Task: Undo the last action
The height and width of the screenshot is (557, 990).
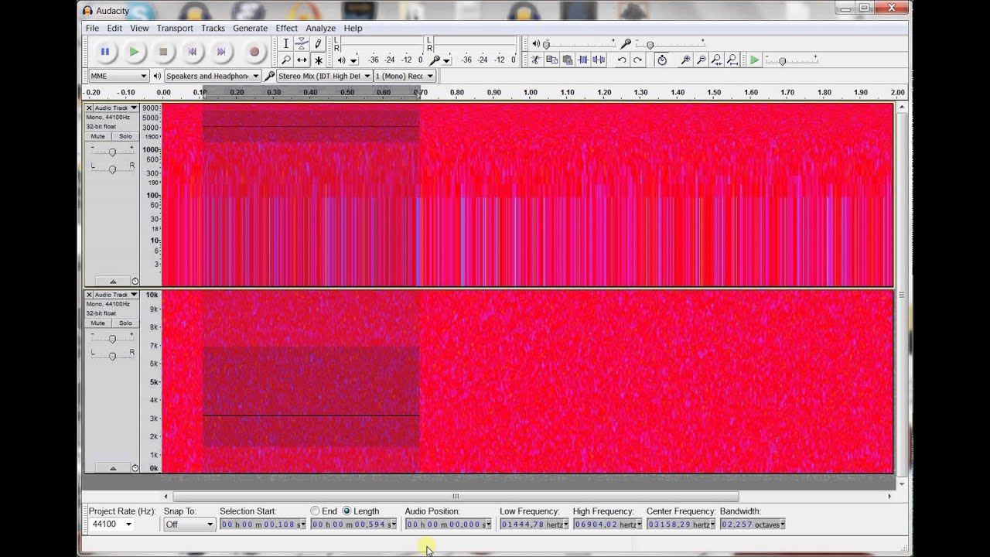Action: (621, 60)
